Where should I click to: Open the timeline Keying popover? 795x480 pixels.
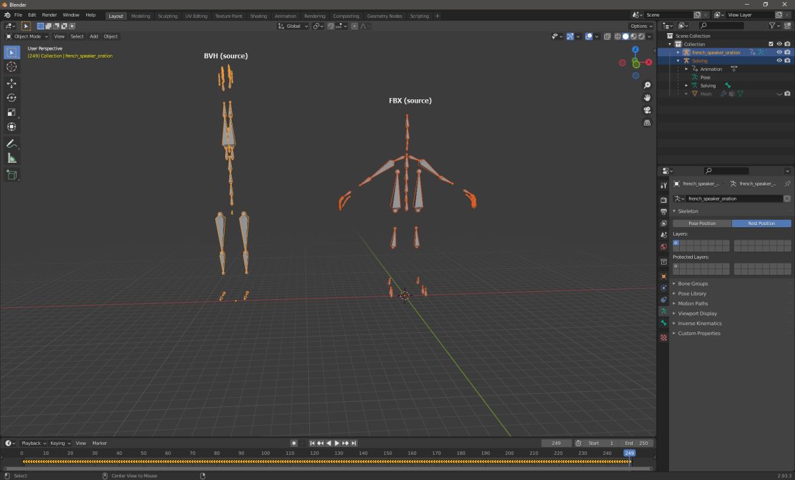point(60,443)
